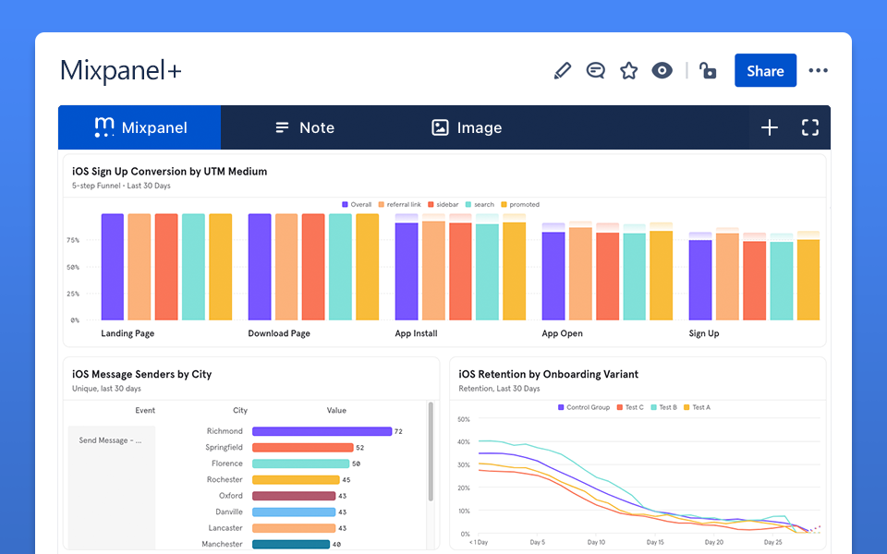Click the Day 10 axis label

pos(596,542)
